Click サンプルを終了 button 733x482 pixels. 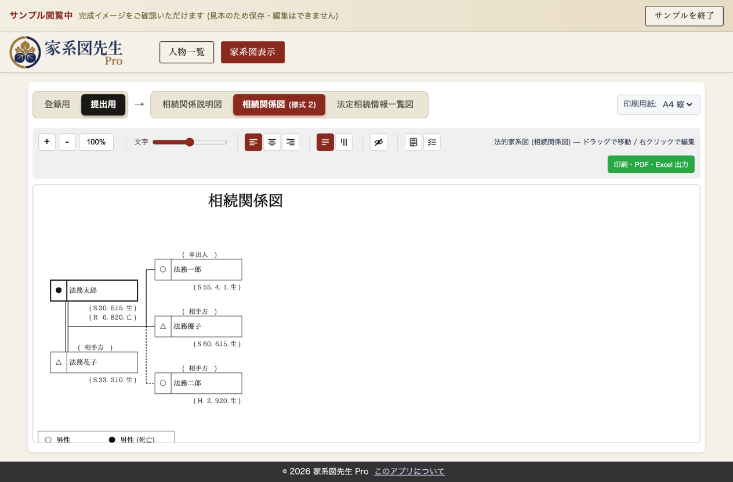pos(684,16)
